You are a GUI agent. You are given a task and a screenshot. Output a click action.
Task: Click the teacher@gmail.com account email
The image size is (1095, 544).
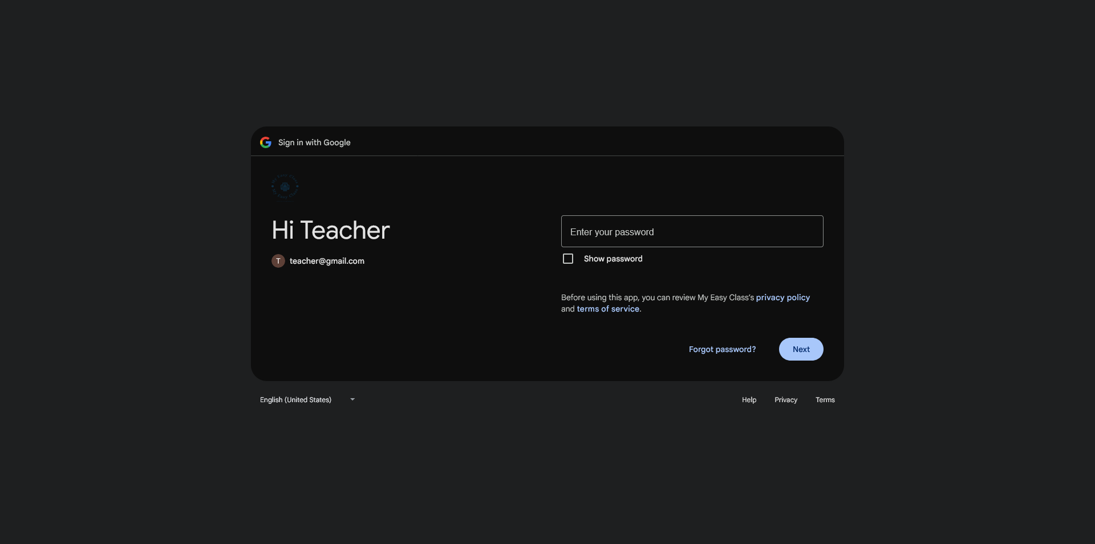click(327, 261)
